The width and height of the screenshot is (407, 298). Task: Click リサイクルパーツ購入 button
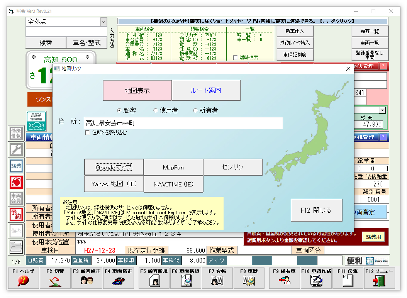[295, 43]
